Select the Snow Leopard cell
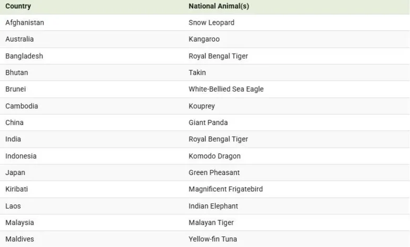This screenshot has height=247, width=410. tap(211, 23)
